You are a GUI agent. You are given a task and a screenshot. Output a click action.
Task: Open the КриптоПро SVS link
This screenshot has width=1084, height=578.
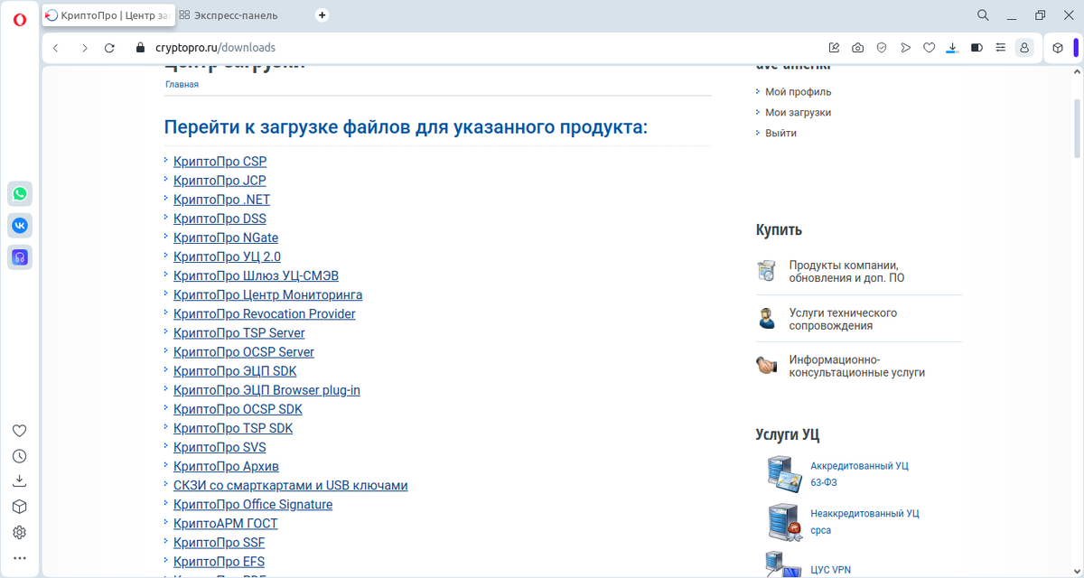[220, 447]
